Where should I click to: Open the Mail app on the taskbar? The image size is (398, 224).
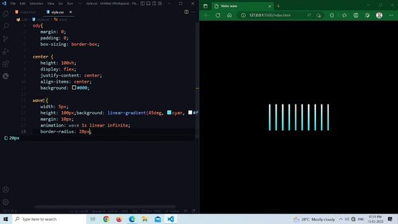pos(157,219)
